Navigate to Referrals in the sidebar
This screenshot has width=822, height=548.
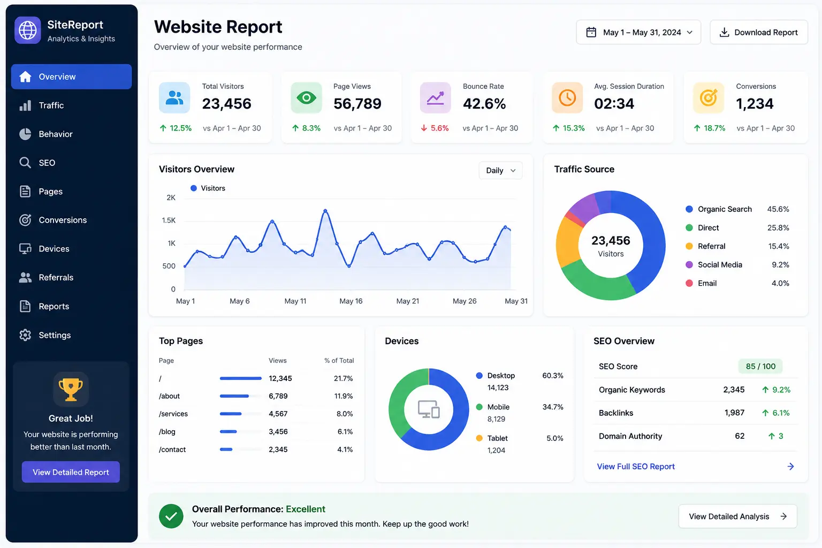[71, 277]
